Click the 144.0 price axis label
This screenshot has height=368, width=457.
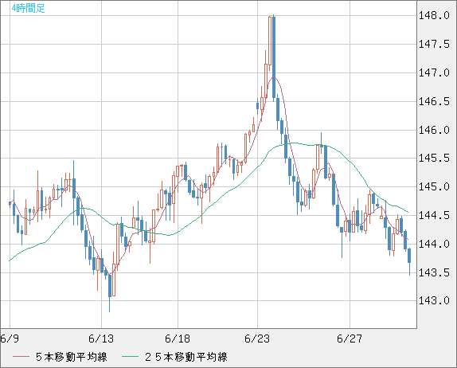tap(434, 244)
